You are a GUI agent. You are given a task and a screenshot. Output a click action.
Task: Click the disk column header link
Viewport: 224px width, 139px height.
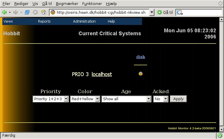point(141,57)
